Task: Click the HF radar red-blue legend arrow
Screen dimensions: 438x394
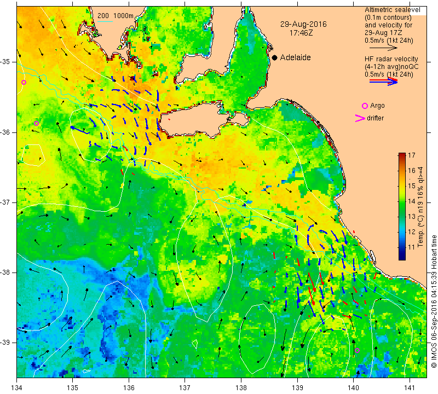Action: 384,81
